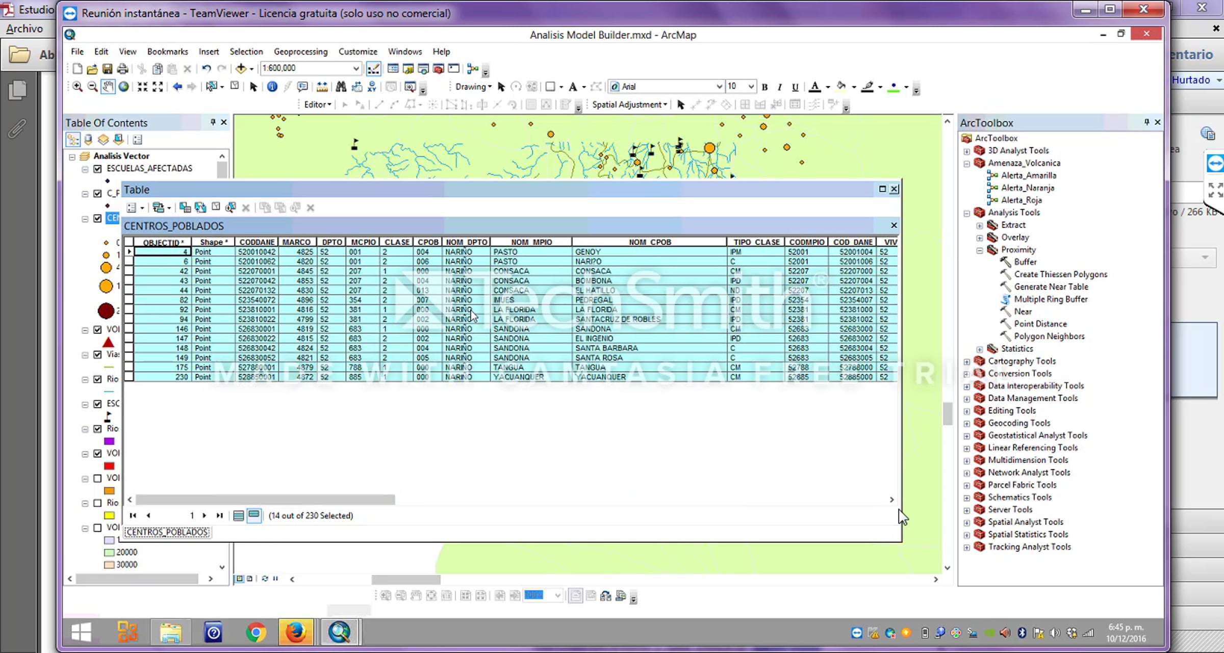Open File Explorer from the taskbar
This screenshot has width=1224, height=653.
tap(170, 633)
